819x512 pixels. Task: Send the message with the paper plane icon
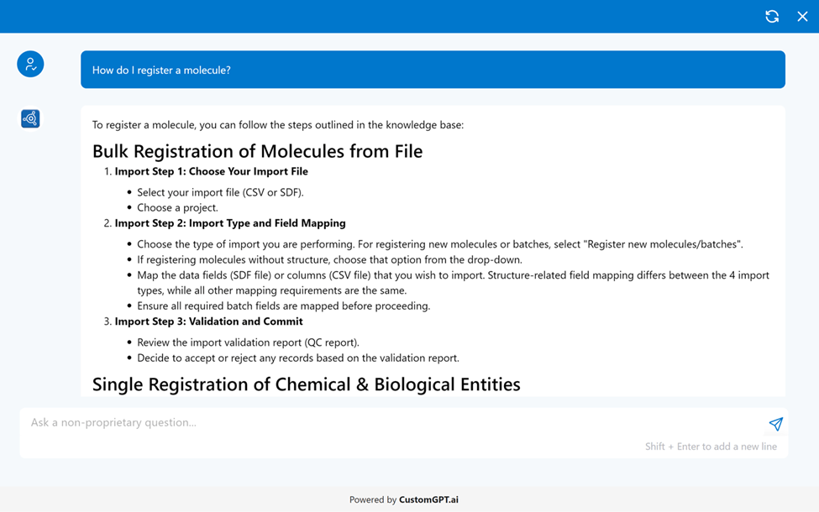775,424
